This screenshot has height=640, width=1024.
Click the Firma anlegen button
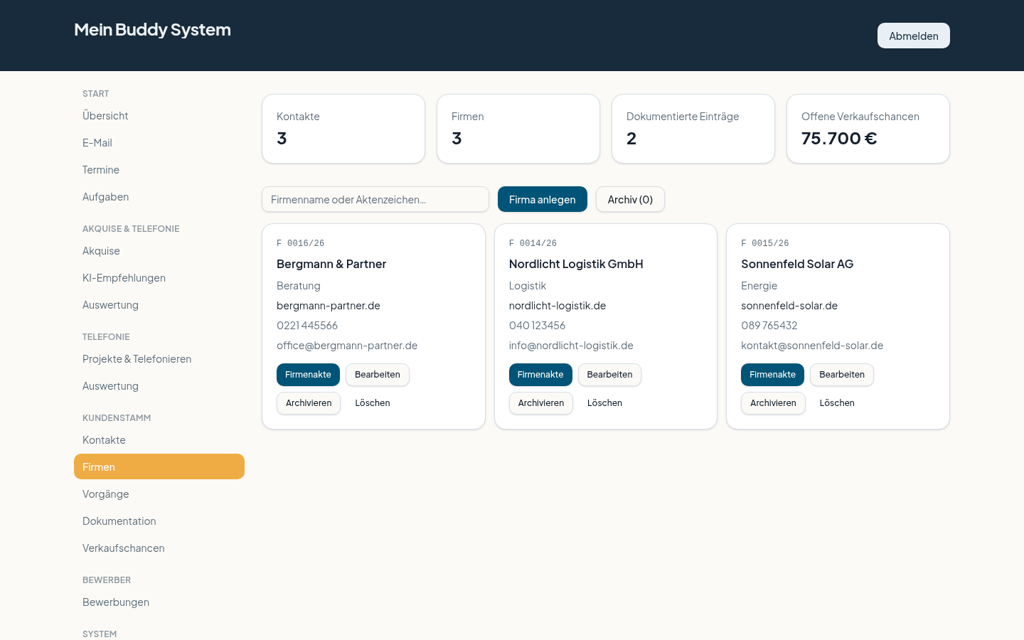543,199
